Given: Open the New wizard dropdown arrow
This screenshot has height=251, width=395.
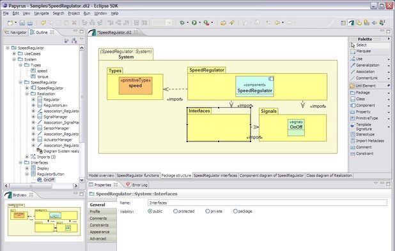Looking at the screenshot, I should [15, 23].
